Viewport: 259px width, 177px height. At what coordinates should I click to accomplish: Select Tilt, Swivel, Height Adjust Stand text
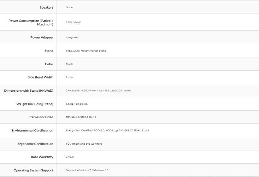(x=86, y=51)
